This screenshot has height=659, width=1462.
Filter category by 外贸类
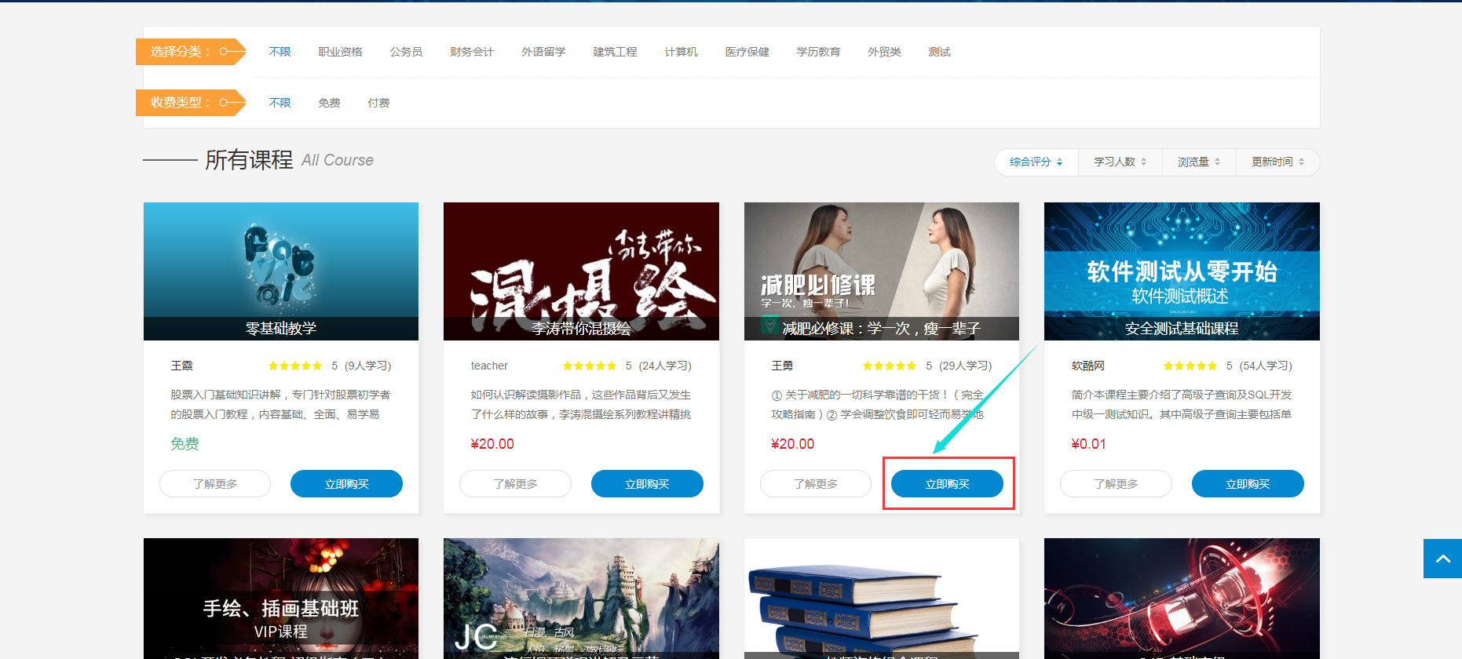(884, 52)
